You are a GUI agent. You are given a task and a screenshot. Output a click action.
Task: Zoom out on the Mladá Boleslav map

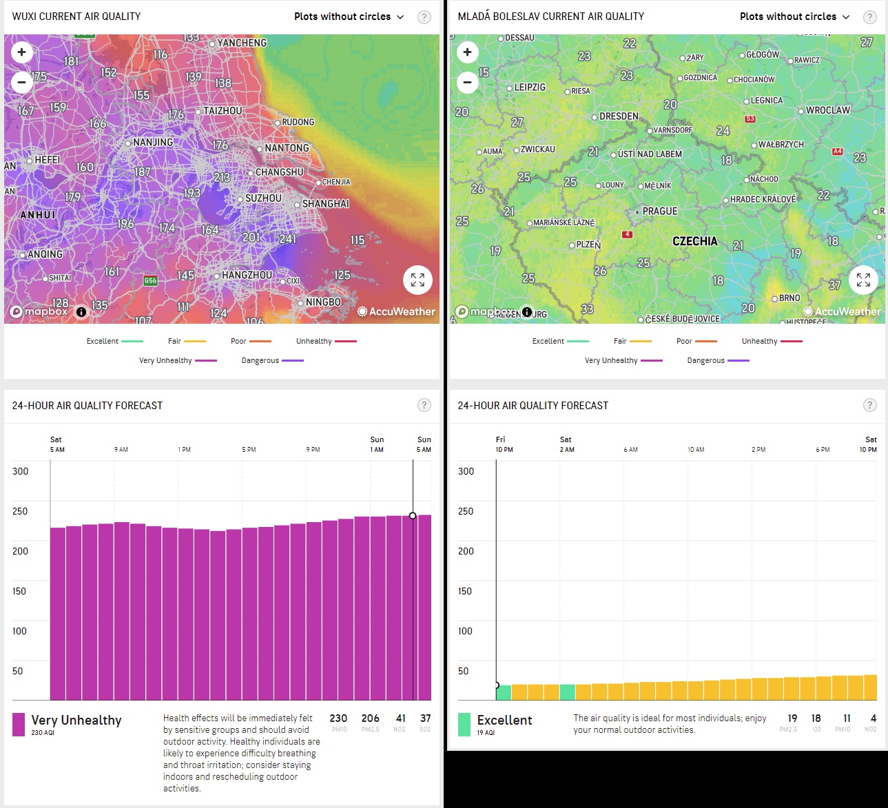pyautogui.click(x=468, y=83)
